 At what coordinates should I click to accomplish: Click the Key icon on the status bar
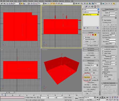click(76, 98)
